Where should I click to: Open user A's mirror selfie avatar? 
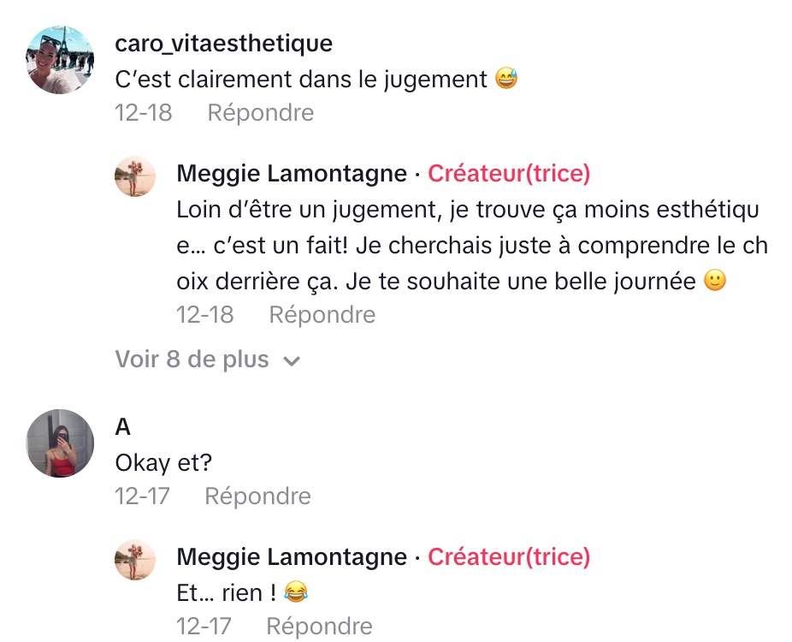pyautogui.click(x=60, y=443)
